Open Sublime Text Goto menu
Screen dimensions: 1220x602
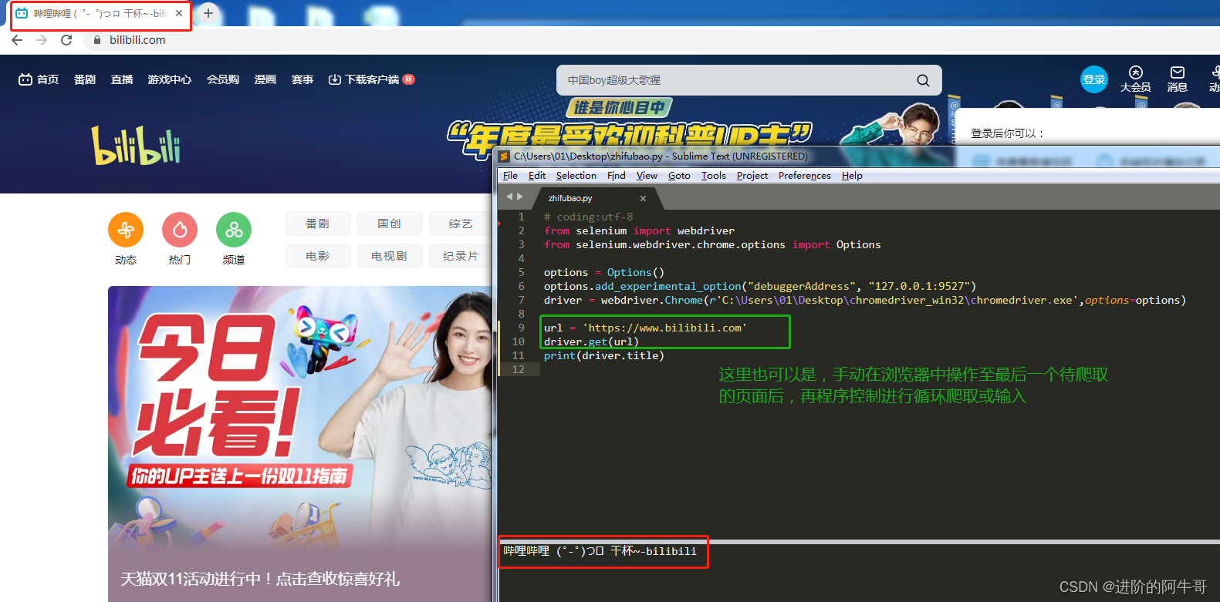[679, 176]
